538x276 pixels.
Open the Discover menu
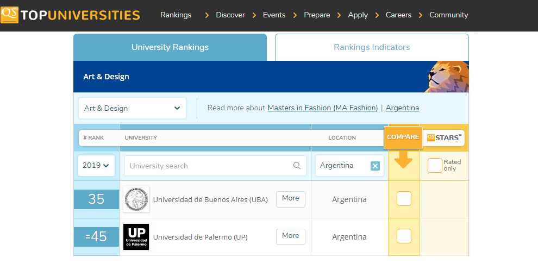[x=230, y=15]
